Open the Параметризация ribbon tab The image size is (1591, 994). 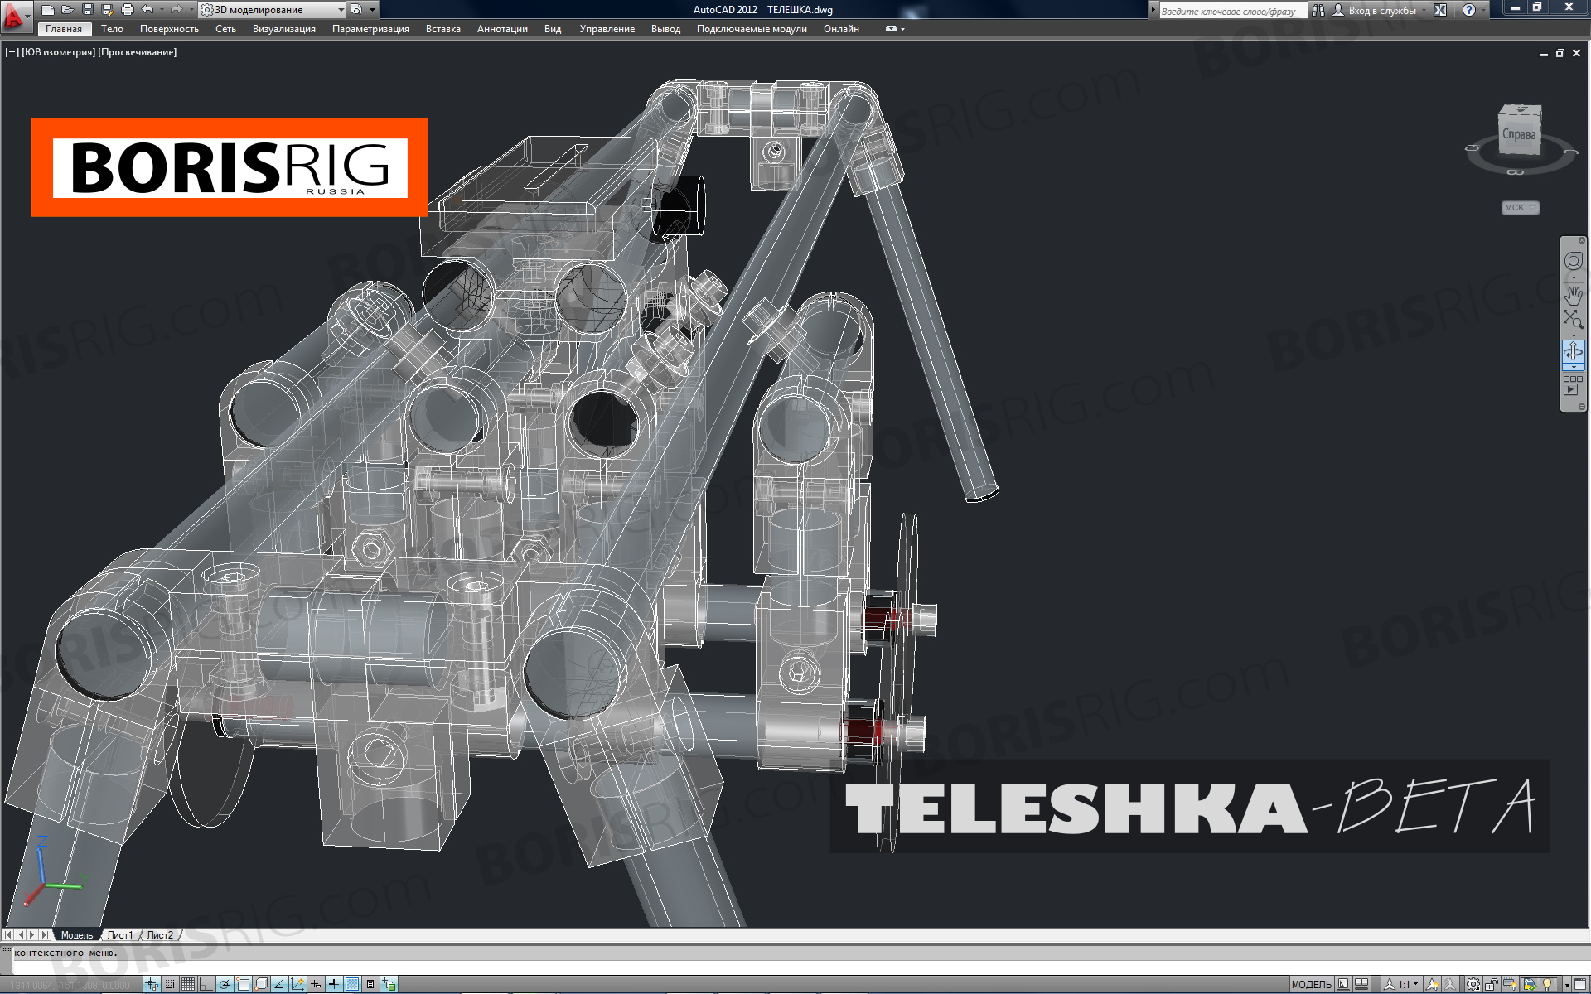[370, 29]
